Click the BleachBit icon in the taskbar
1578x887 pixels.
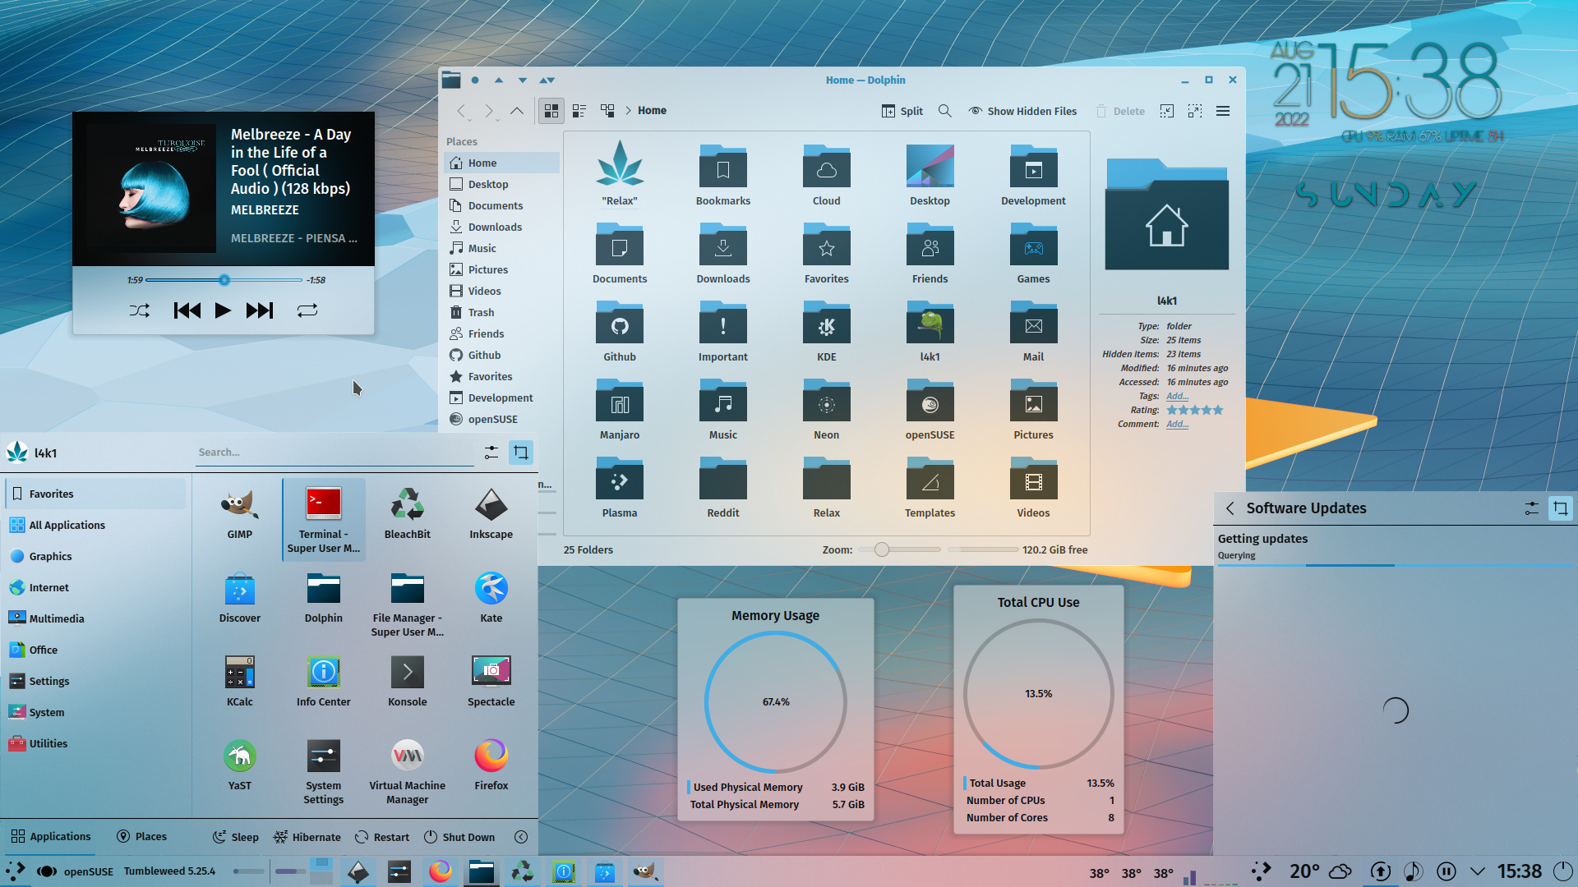click(523, 871)
